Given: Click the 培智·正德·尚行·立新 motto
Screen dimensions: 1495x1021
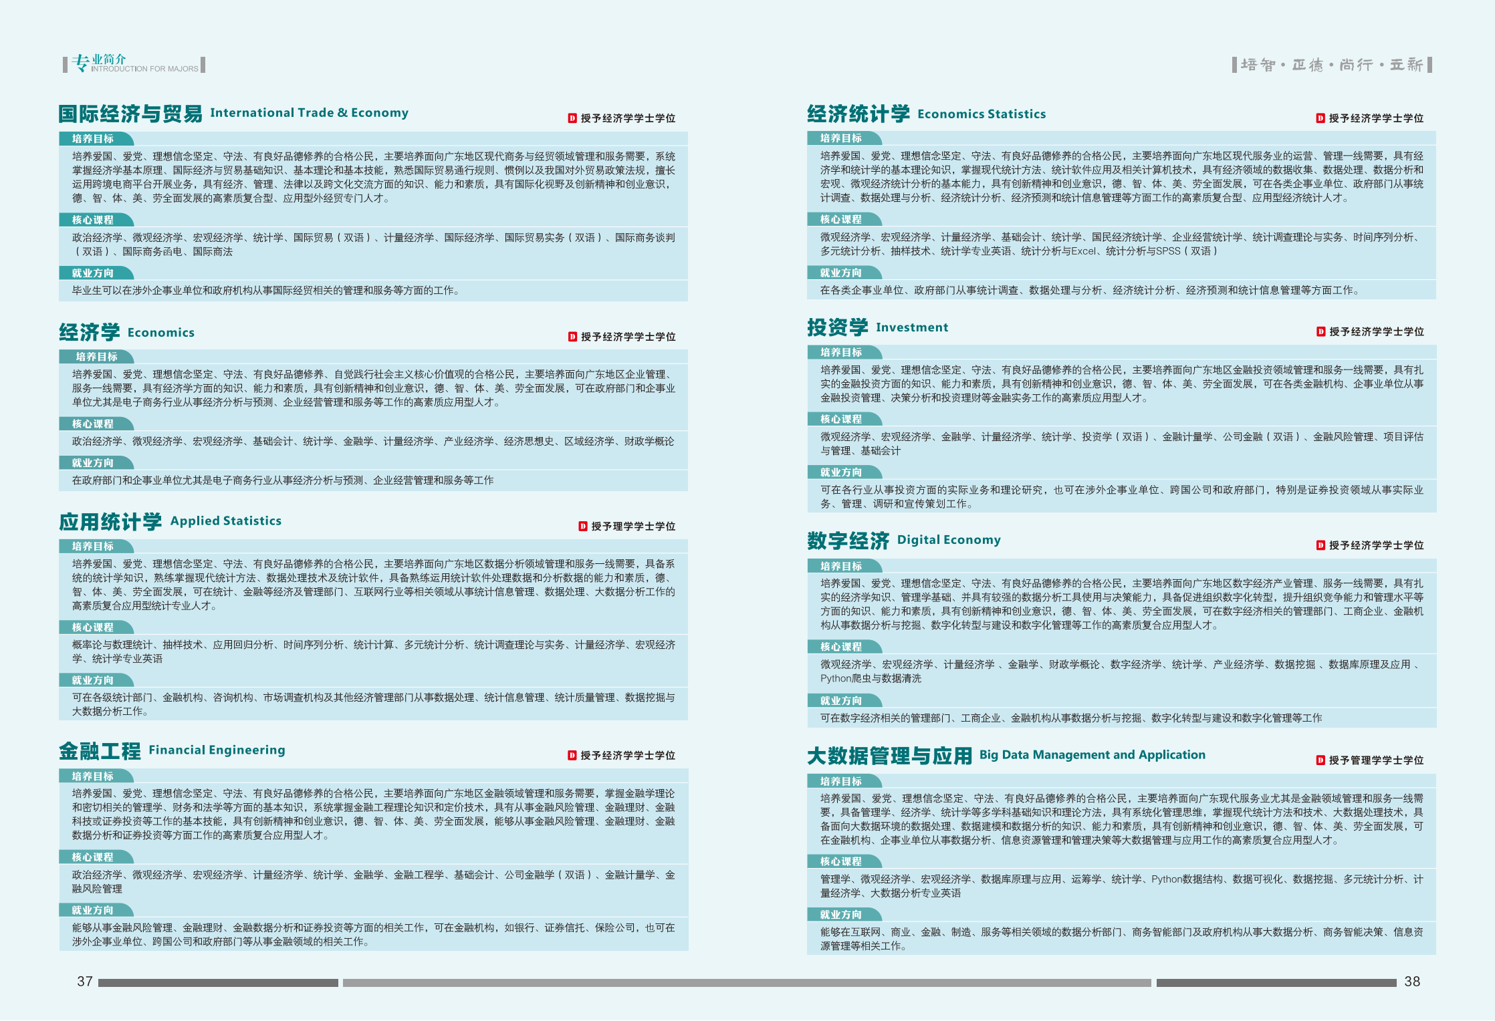Looking at the screenshot, I should [1332, 65].
